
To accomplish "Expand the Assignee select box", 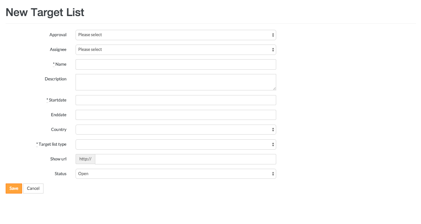I will (176, 50).
